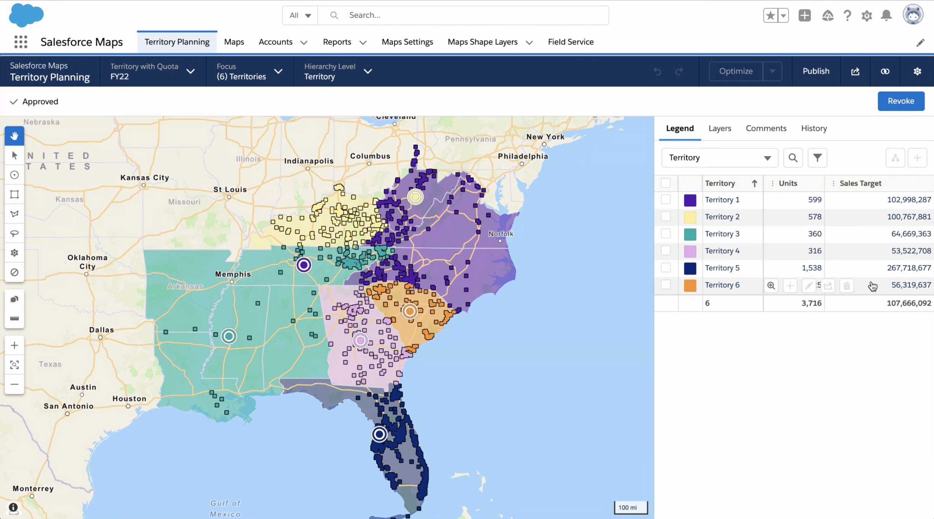This screenshot has height=519, width=934.
Task: Expand the Accounts nav menu chevron
Action: pyautogui.click(x=303, y=43)
